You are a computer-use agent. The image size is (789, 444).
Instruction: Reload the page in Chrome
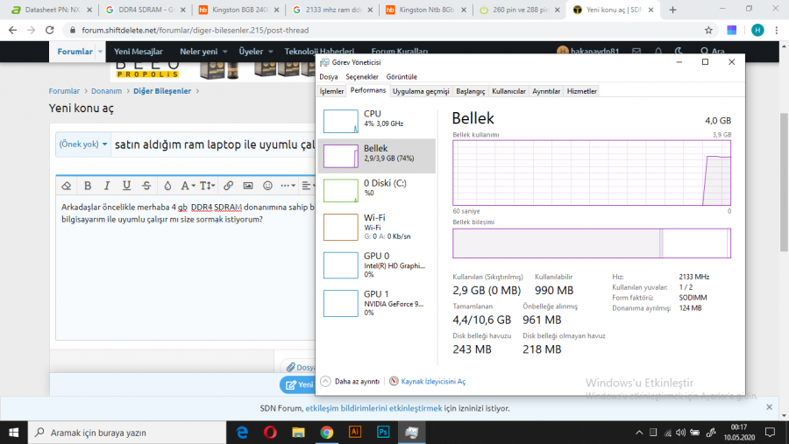[x=49, y=30]
